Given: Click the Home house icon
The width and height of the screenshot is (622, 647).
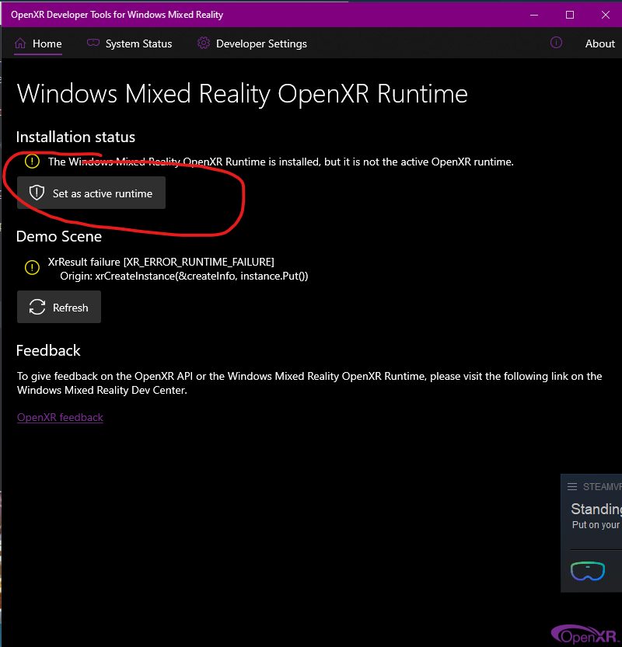Looking at the screenshot, I should click(x=20, y=43).
